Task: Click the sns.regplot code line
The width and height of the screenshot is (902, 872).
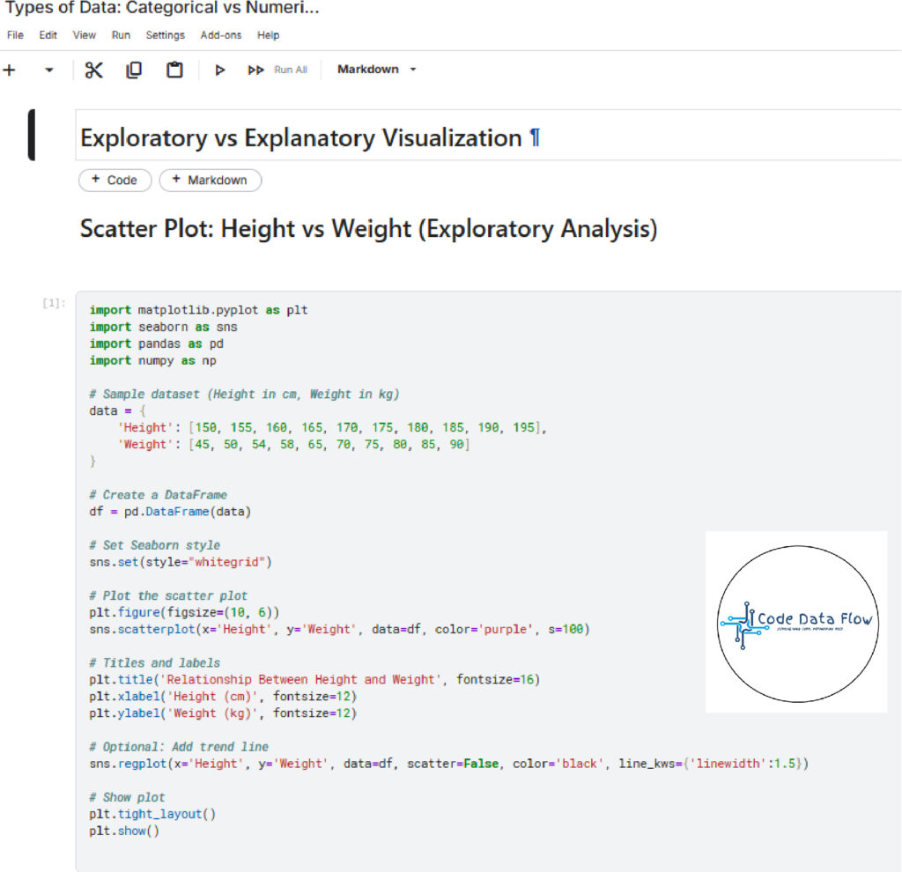Action: (448, 764)
